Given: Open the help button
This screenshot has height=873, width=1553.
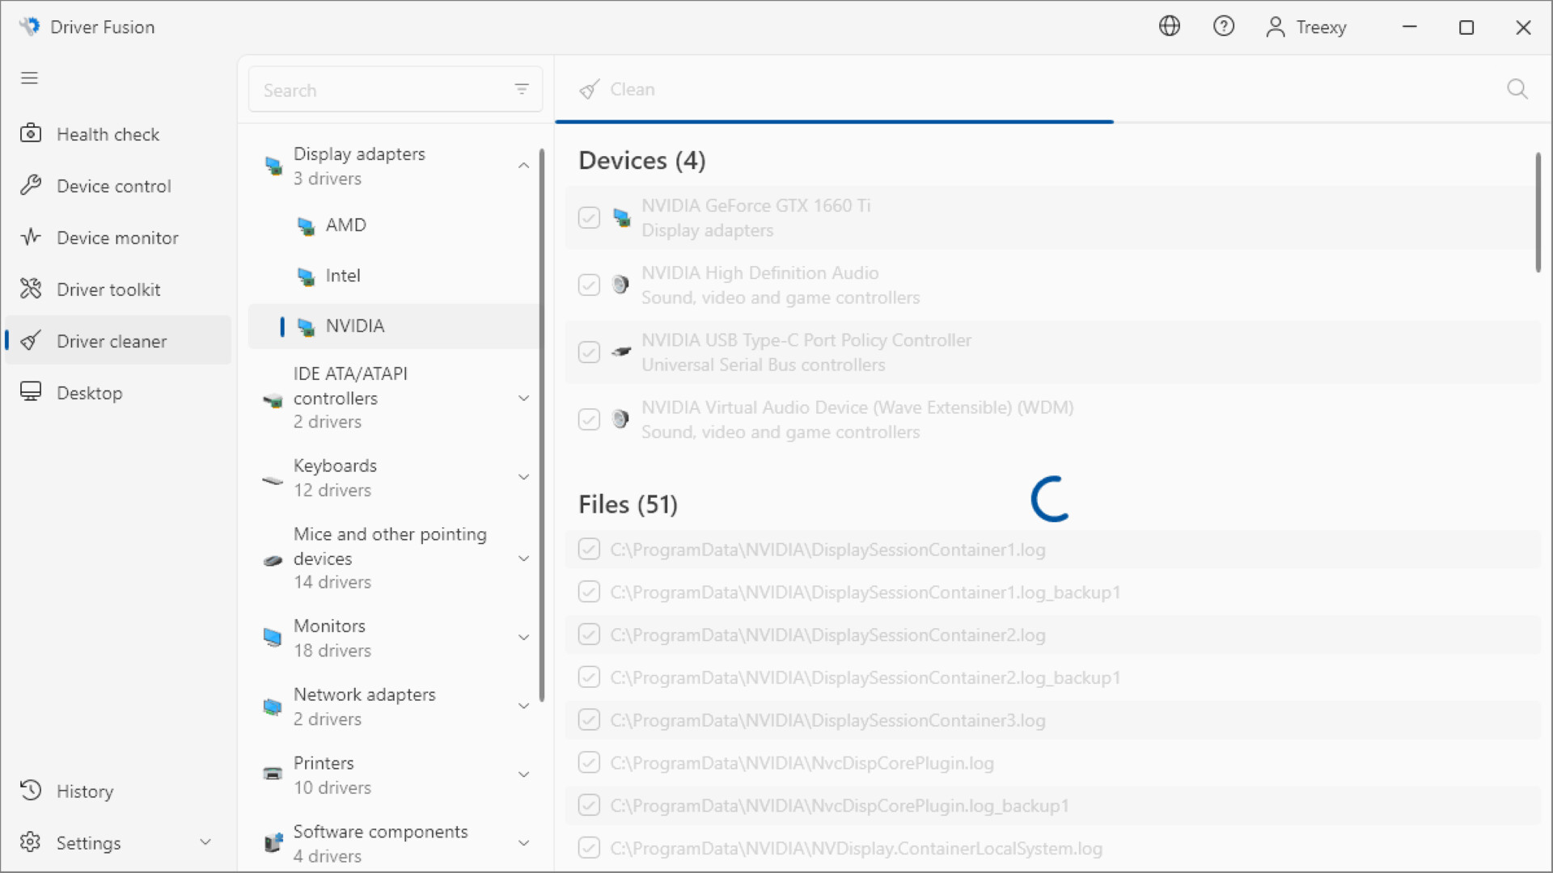Looking at the screenshot, I should pyautogui.click(x=1224, y=26).
